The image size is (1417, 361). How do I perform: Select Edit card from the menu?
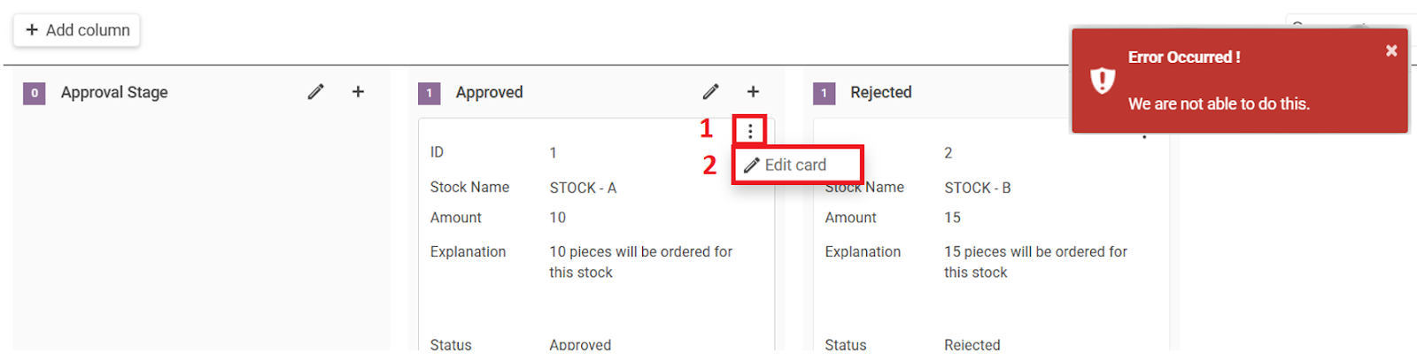tap(797, 165)
